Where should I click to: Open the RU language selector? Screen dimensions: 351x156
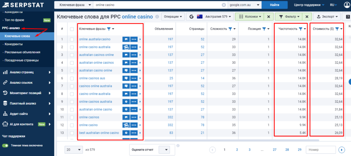[x=333, y=5]
